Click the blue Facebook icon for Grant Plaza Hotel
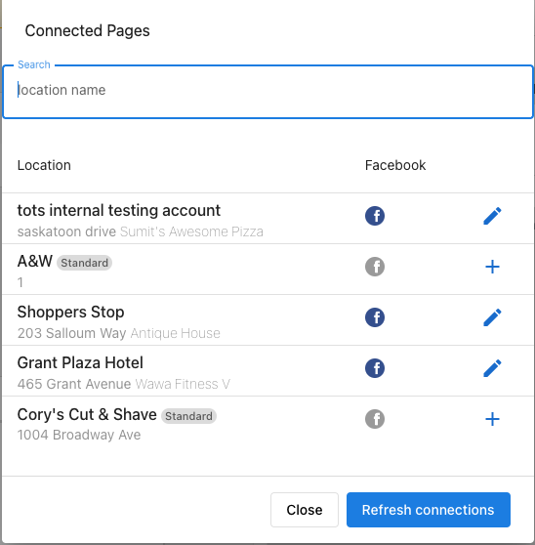Image resolution: width=535 pixels, height=545 pixels. 375,368
